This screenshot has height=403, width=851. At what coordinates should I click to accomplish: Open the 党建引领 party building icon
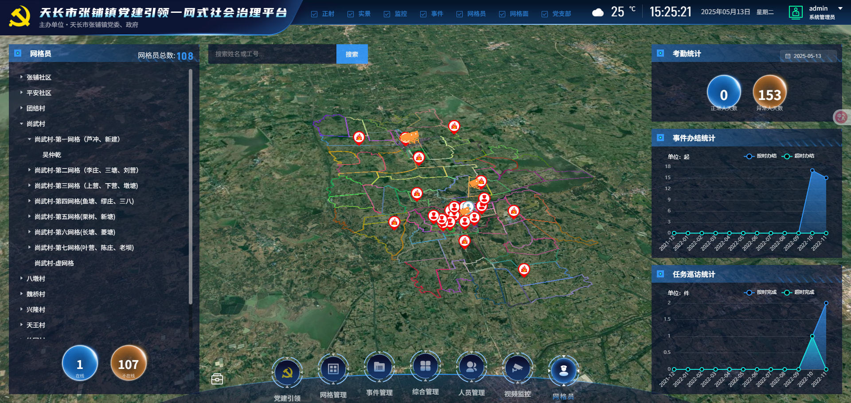(x=287, y=372)
